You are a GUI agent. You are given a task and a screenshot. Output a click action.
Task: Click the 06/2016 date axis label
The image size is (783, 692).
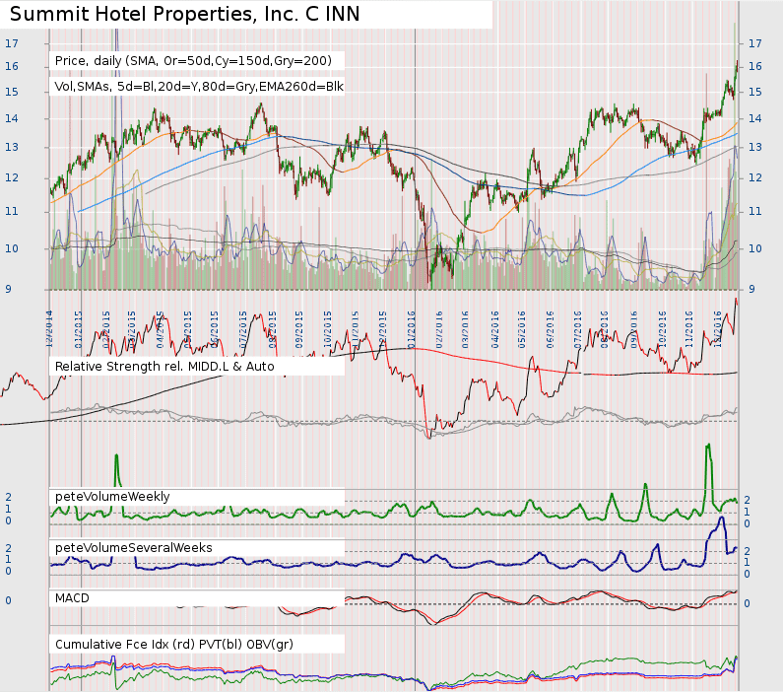pos(550,329)
